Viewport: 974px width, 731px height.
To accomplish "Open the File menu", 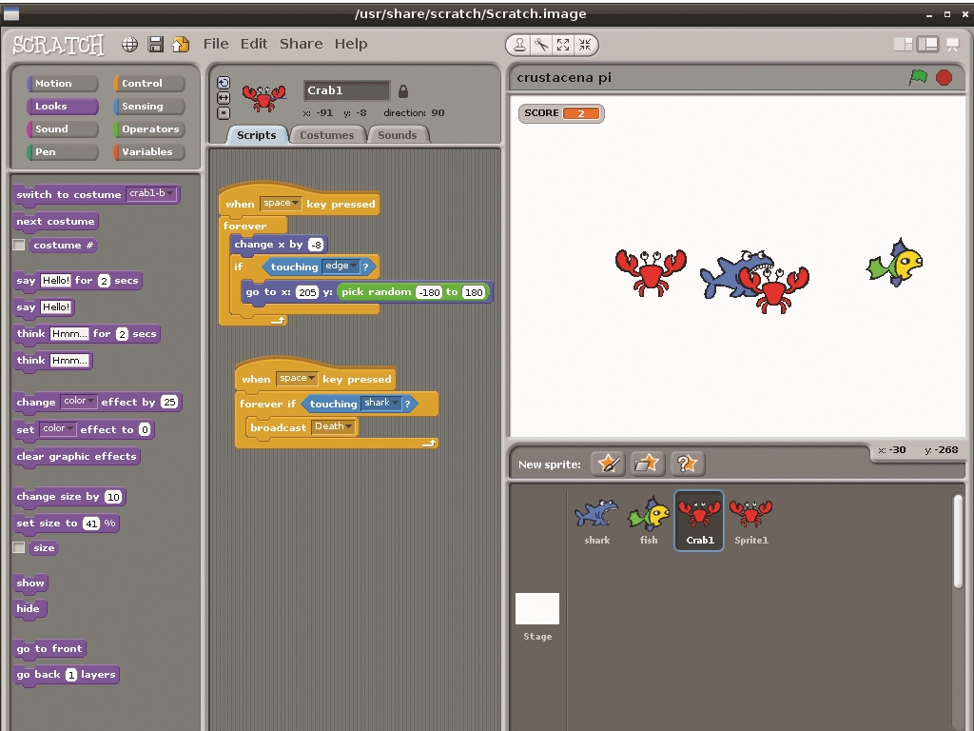I will click(x=216, y=44).
